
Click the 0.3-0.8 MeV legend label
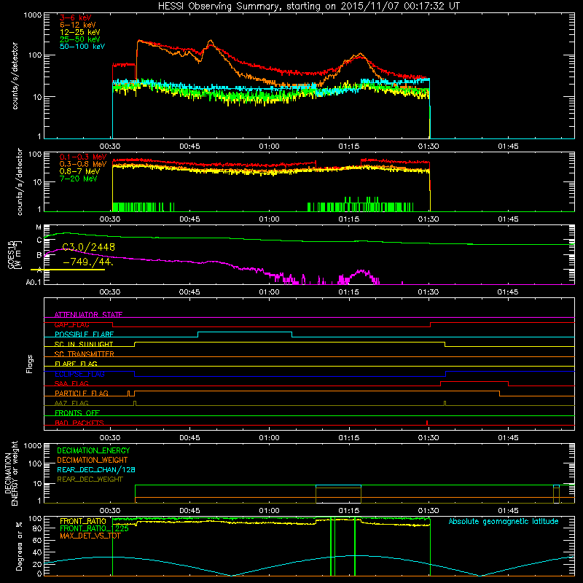pos(83,165)
